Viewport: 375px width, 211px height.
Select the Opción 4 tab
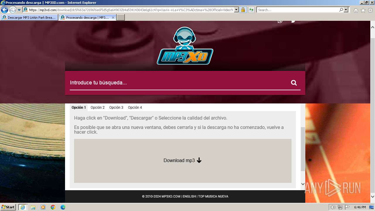[x=135, y=108]
